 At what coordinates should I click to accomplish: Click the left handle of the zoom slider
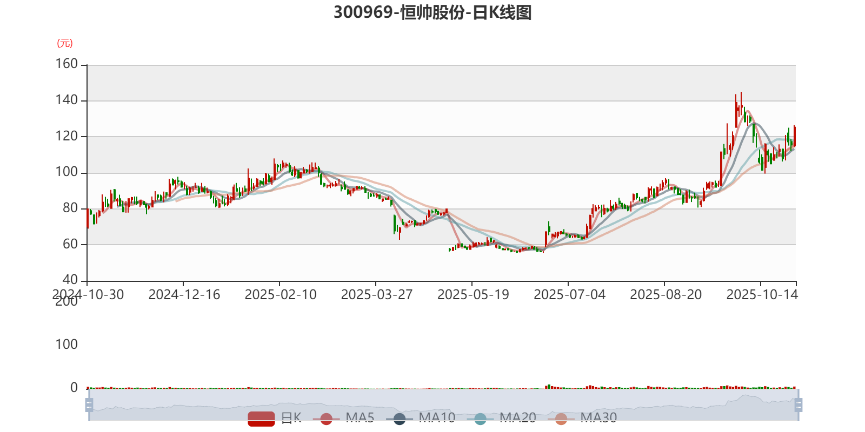(x=89, y=405)
